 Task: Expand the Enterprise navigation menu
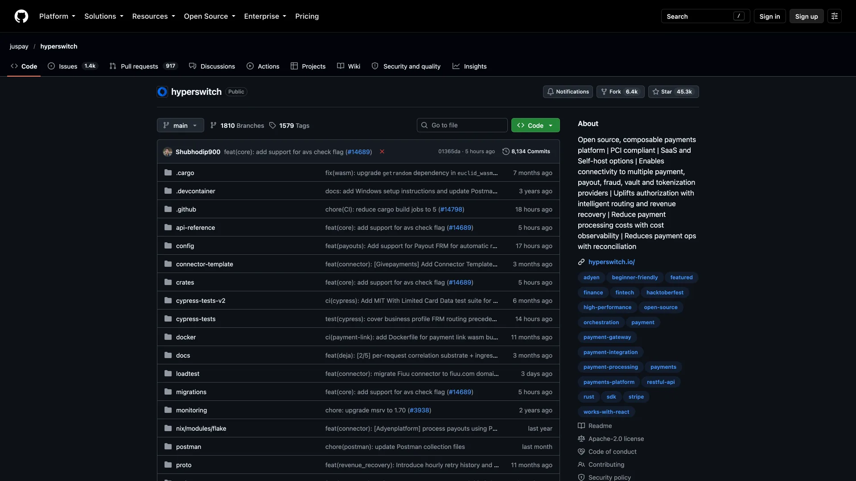[x=265, y=16]
